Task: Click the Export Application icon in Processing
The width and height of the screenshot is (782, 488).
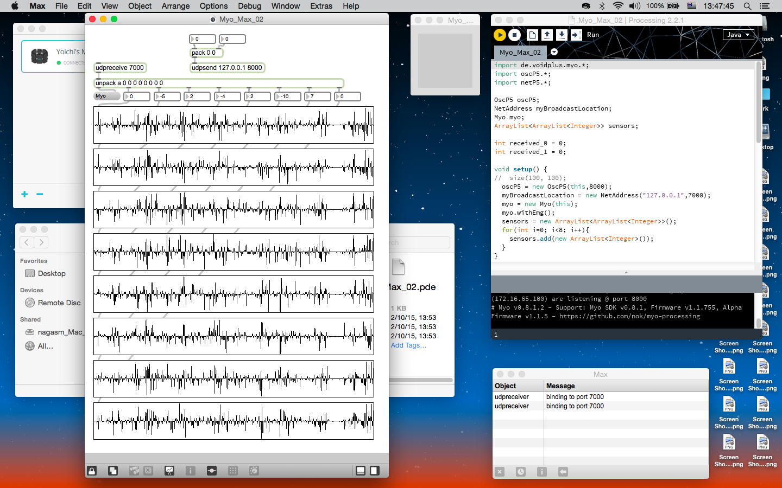Action: (x=576, y=35)
